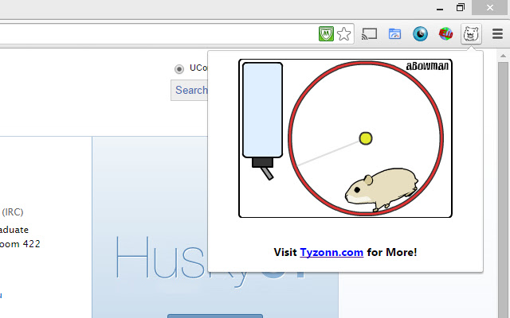The width and height of the screenshot is (510, 318).
Task: Click the vertical scrollbar thumb
Action: (x=503, y=190)
